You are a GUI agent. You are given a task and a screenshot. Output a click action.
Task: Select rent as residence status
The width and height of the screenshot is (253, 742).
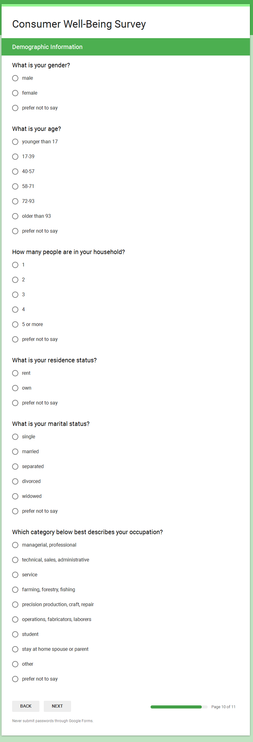pyautogui.click(x=15, y=373)
